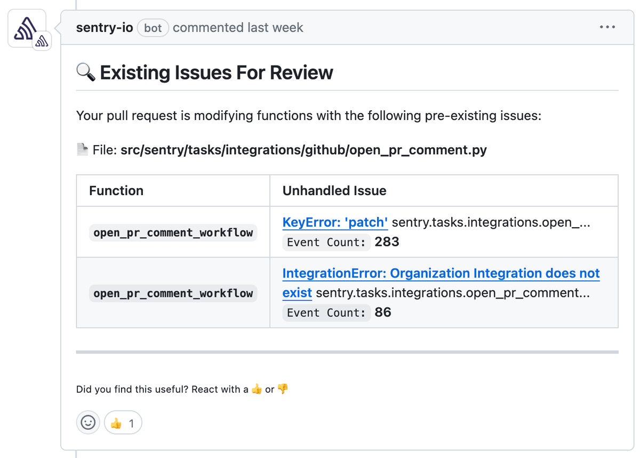Viewport: 640px width, 458px height.
Task: Click the magnifying glass emoji in the heading
Action: pos(86,73)
